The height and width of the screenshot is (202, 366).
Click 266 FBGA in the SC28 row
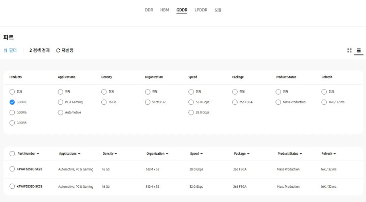[240, 169]
